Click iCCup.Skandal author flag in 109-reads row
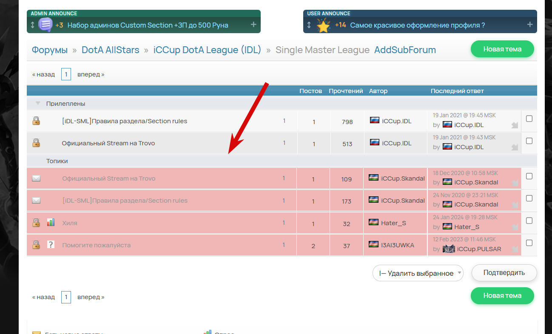 (374, 178)
